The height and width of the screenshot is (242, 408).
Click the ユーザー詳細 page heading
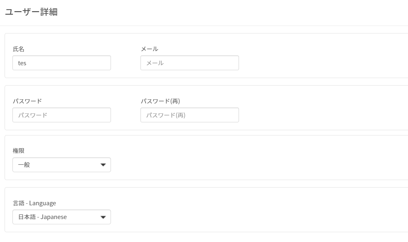[32, 12]
